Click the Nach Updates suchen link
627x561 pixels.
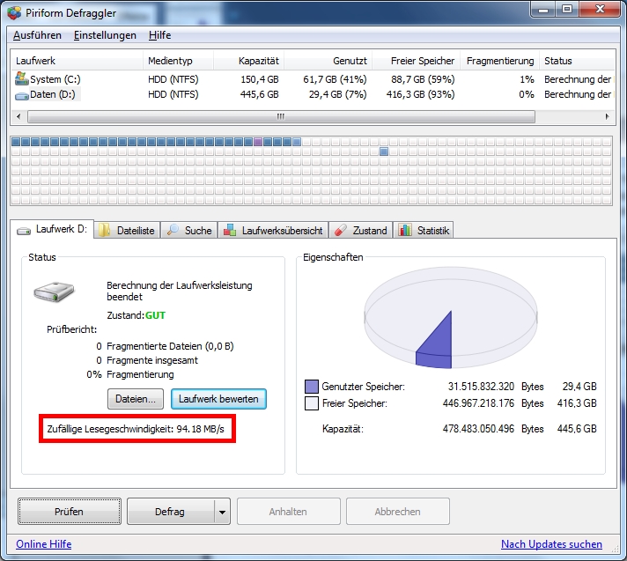click(x=551, y=543)
